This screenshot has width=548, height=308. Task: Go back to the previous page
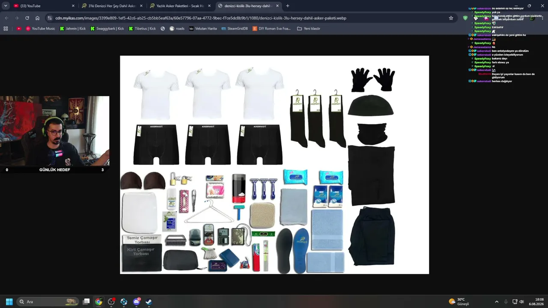pyautogui.click(x=6, y=18)
